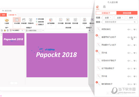Toggle the heart on 右下角发散粒子
The height and width of the screenshot is (97, 139).
point(134,68)
